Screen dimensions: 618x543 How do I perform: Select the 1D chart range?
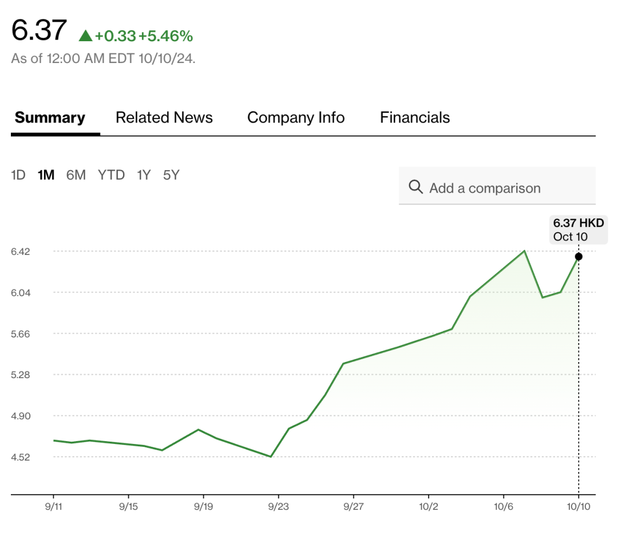coord(18,175)
